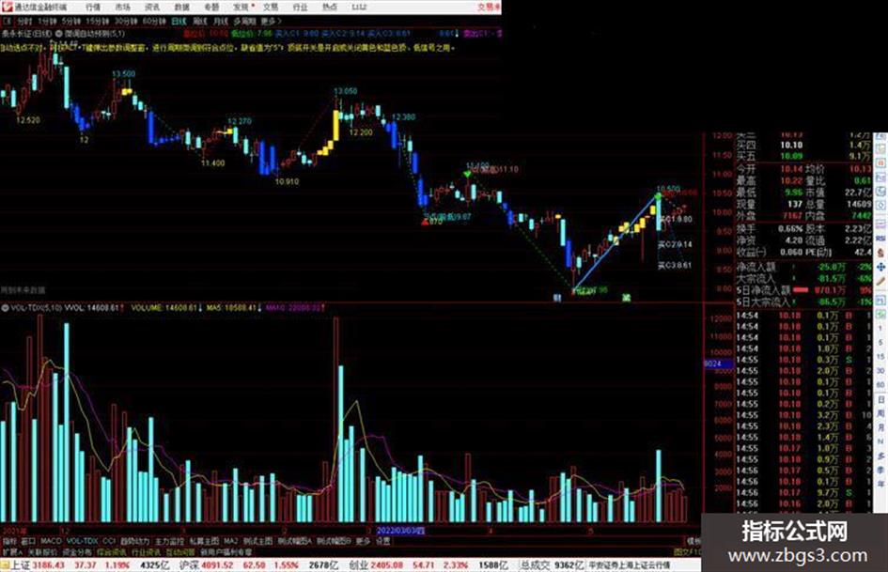Select the 趋势动力 indicator tab

[x=135, y=541]
